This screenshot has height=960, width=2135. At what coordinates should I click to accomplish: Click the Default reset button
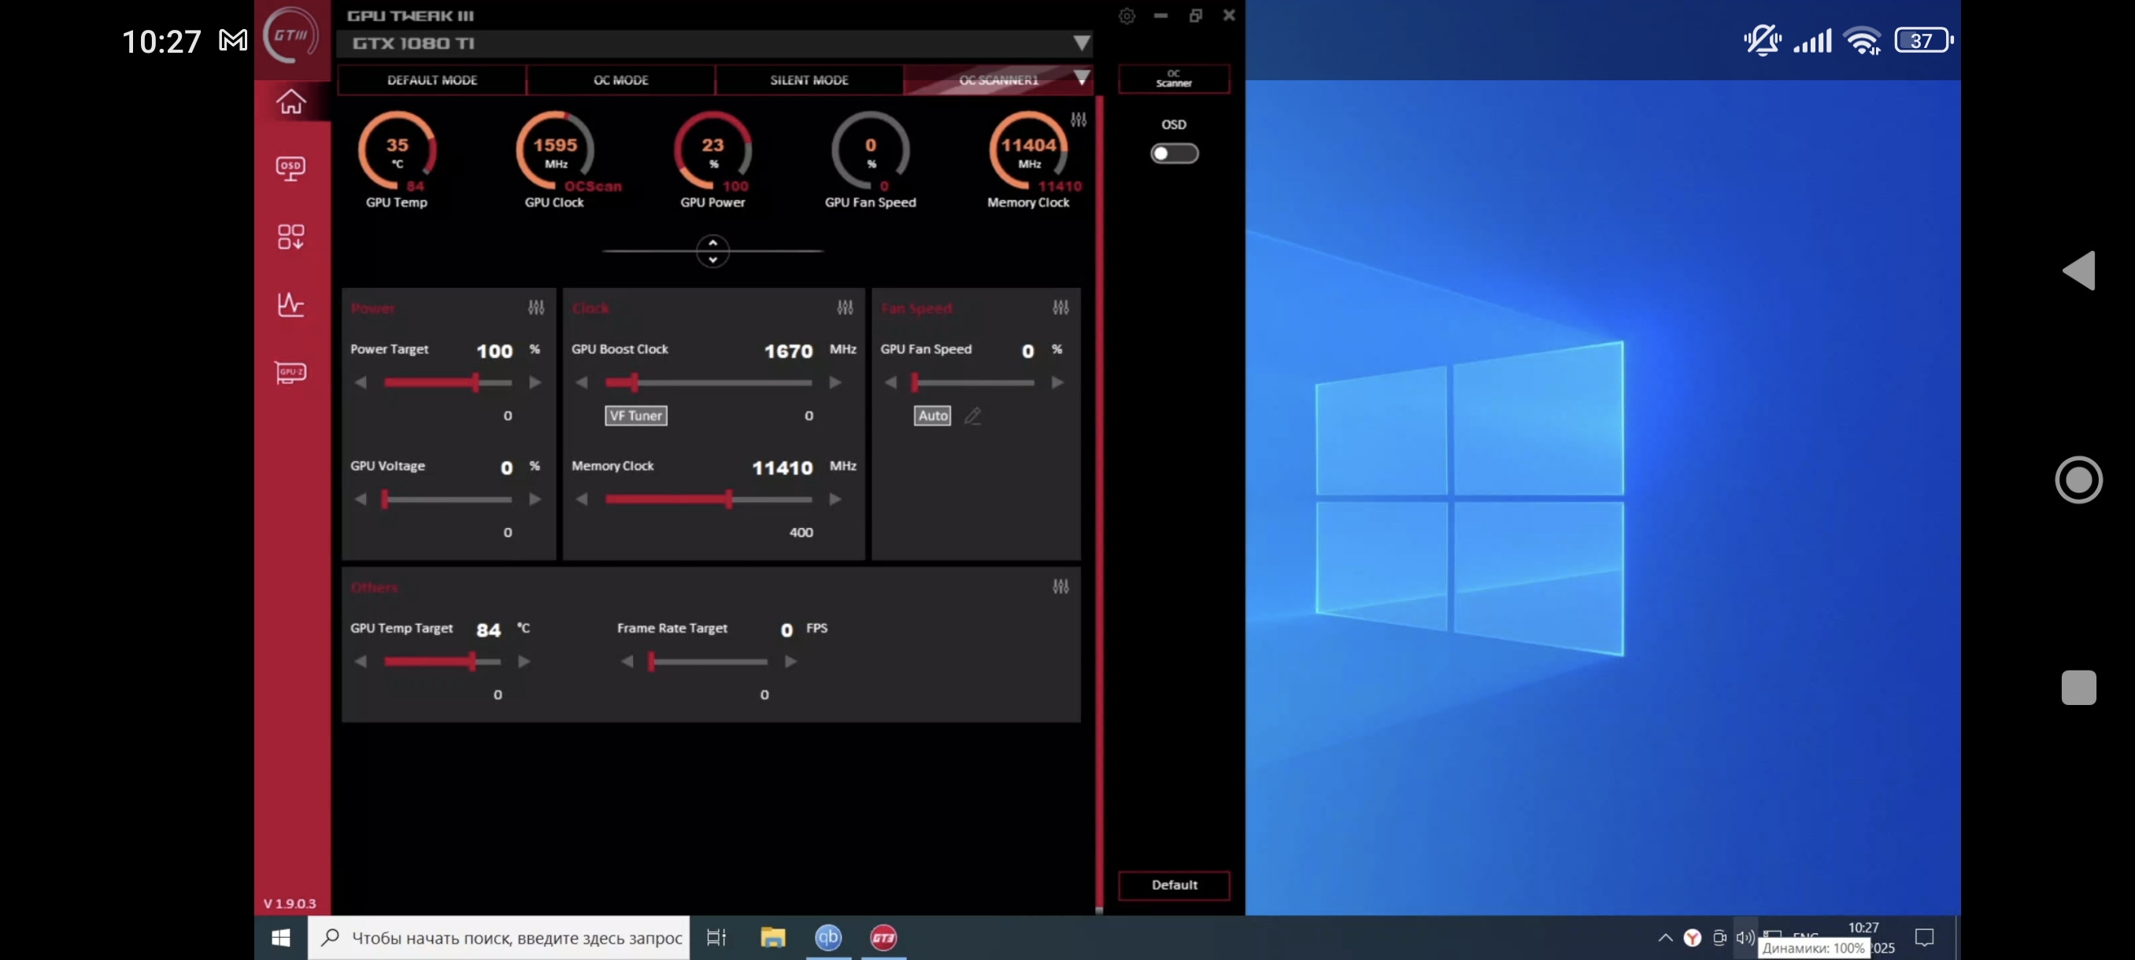point(1174,884)
